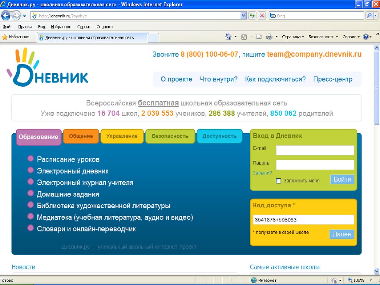Screen dimensions: 380x285
Task: Click the Home icon in command bar
Action: point(229,37)
